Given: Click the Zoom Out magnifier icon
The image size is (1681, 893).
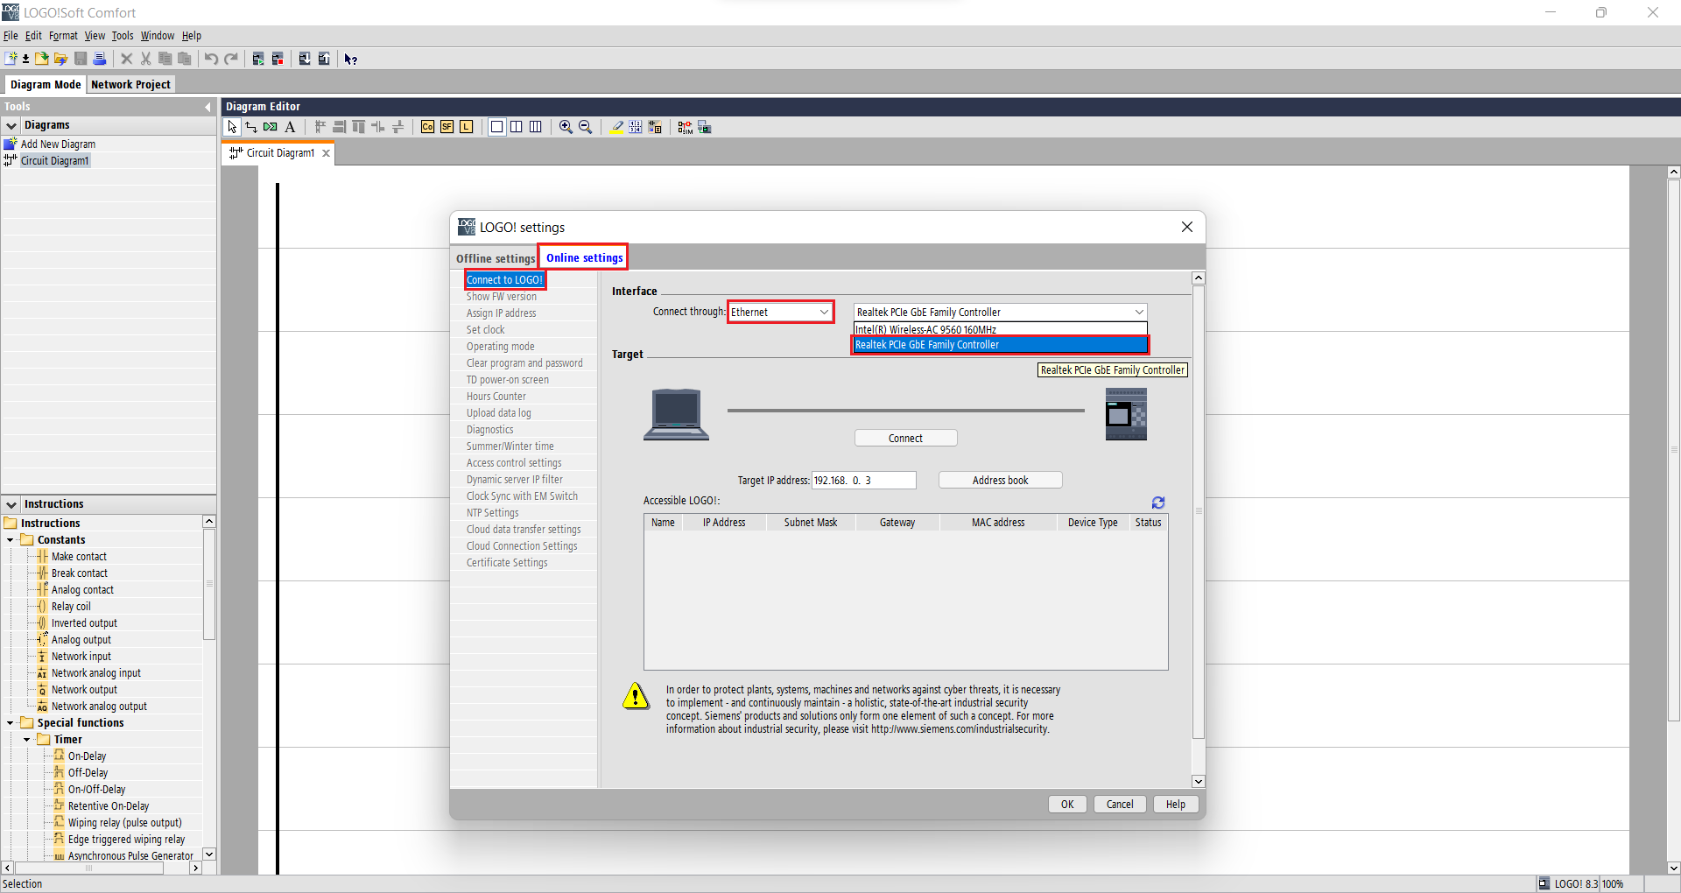Looking at the screenshot, I should coord(585,127).
